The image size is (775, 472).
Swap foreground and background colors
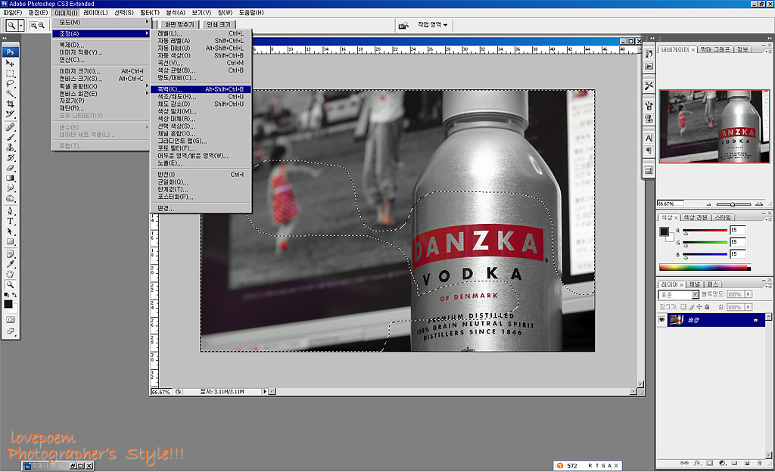[14, 295]
